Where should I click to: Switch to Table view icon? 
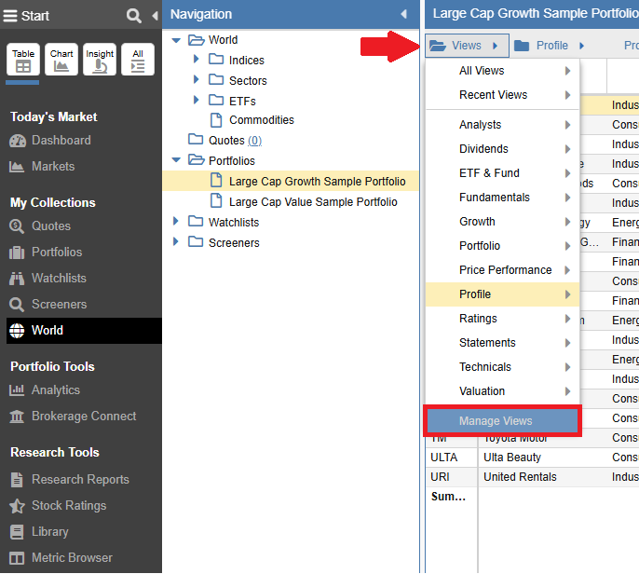23,60
